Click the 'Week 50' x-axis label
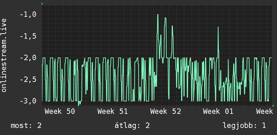This screenshot has height=135, width=277. 60,111
